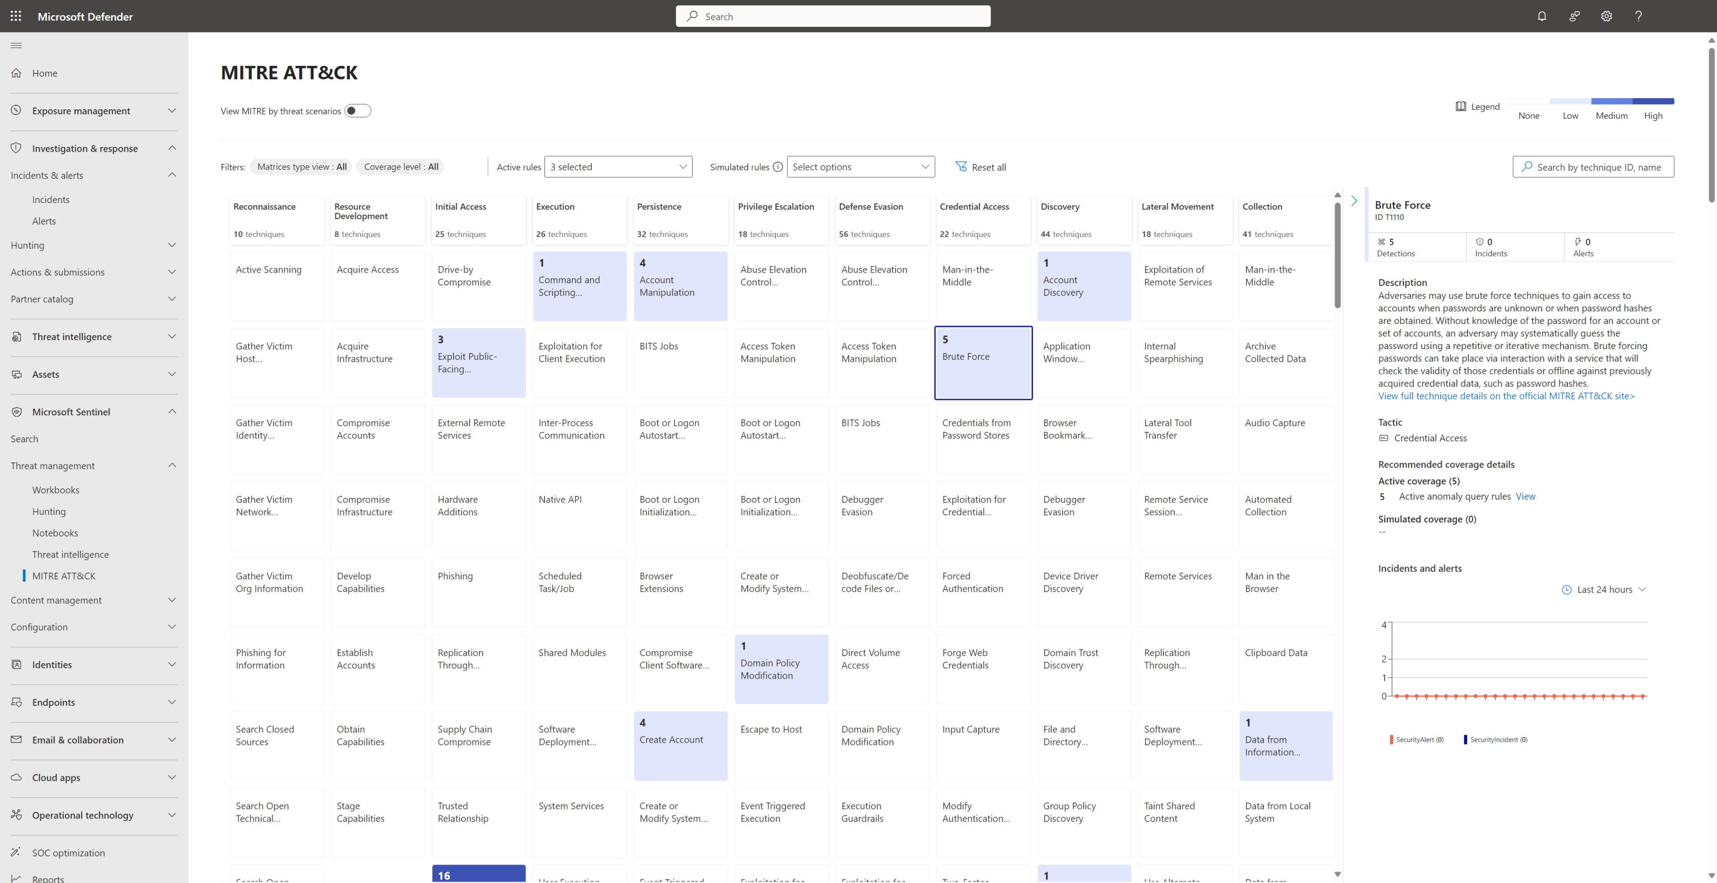
Task: Expand the Exposure management section
Action: coord(172,111)
